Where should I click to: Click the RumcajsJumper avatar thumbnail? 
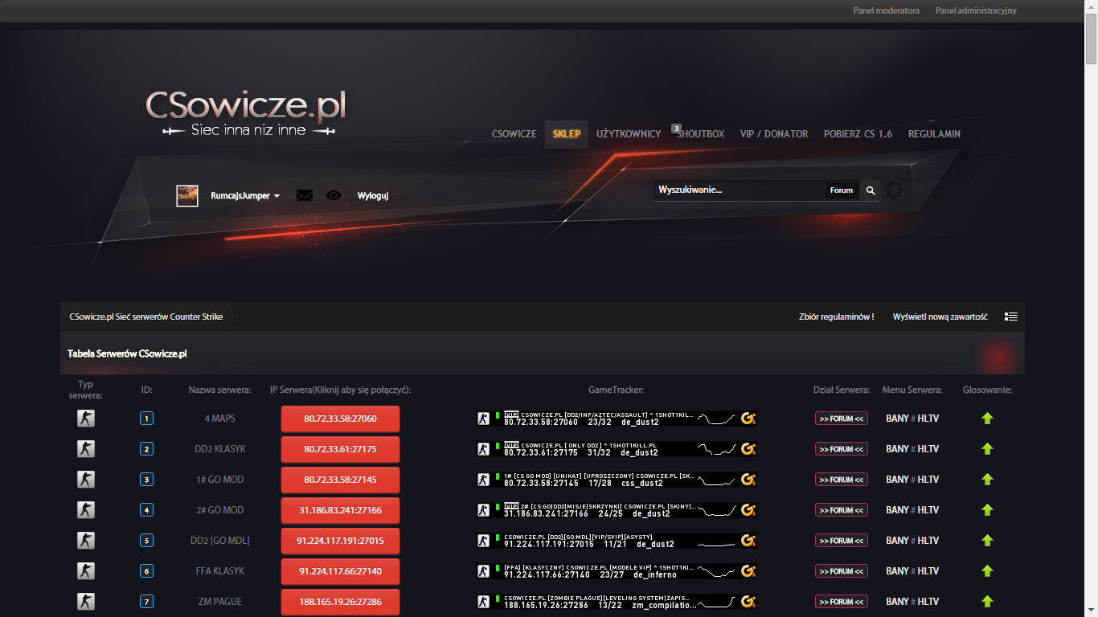(x=187, y=196)
